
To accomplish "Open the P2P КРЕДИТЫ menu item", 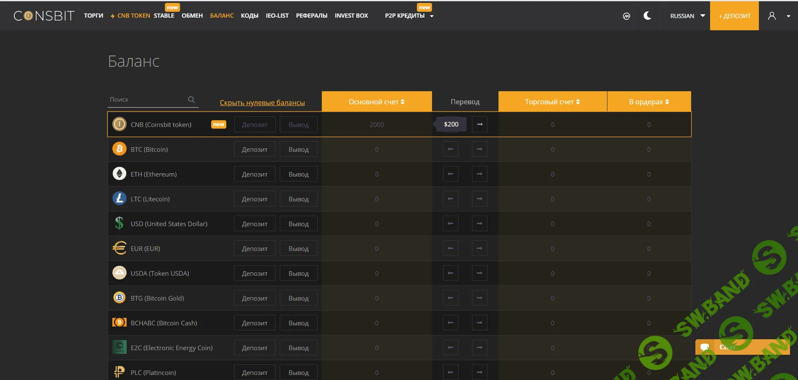I will pyautogui.click(x=405, y=16).
